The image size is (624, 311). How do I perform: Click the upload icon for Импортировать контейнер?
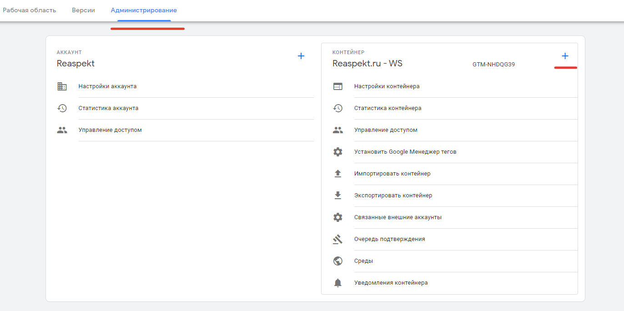(x=337, y=174)
